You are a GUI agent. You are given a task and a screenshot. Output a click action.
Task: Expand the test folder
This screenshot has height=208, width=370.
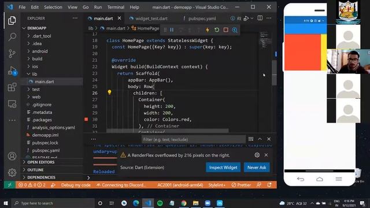(36, 90)
